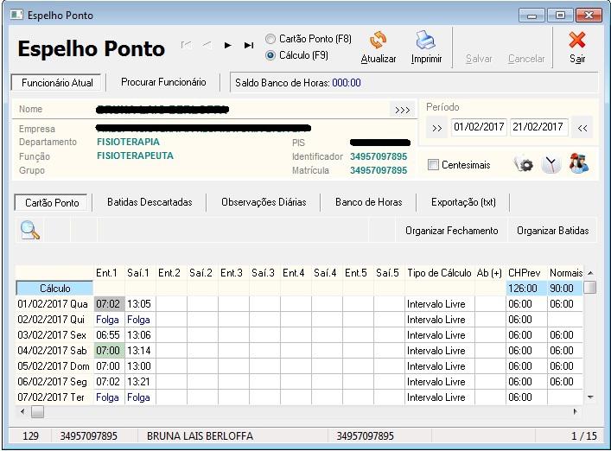611x451 pixels.
Task: Enable the Centesimais checkbox
Action: (x=433, y=165)
